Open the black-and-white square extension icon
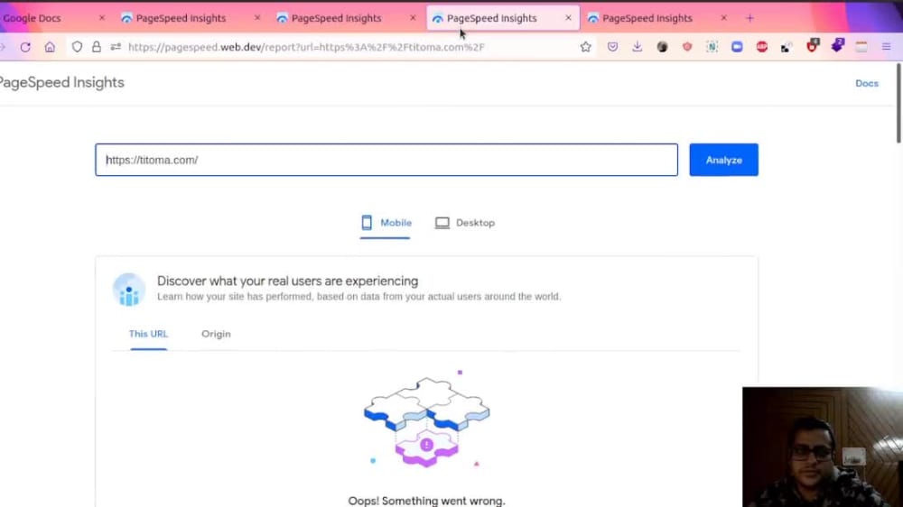The width and height of the screenshot is (903, 507). (787, 48)
